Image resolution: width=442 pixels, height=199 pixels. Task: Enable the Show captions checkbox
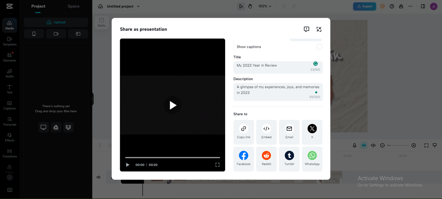[x=319, y=47]
